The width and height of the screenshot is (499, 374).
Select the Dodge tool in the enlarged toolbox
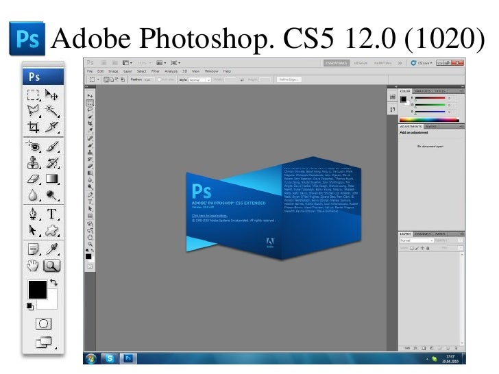click(x=52, y=195)
